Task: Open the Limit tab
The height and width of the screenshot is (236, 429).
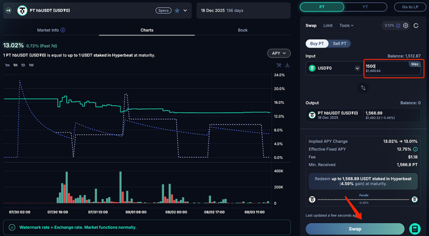Action: tap(328, 26)
